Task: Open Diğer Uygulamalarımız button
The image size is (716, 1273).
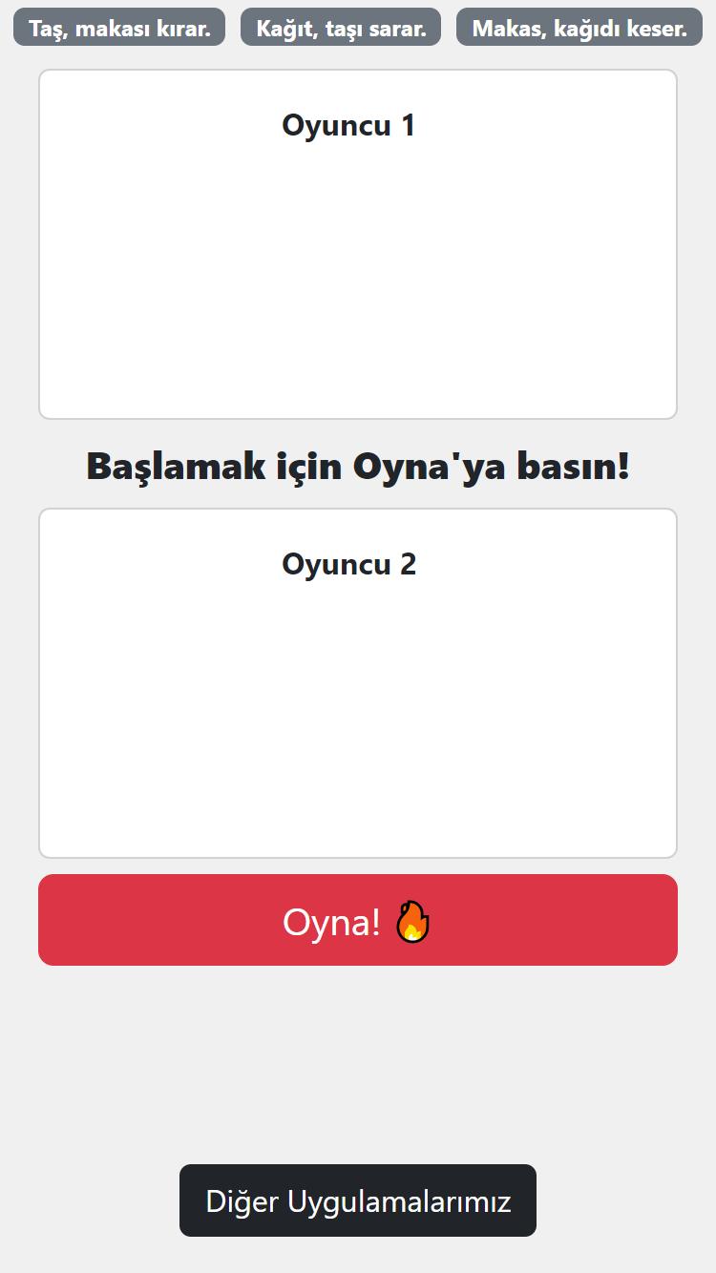Action: (358, 1200)
